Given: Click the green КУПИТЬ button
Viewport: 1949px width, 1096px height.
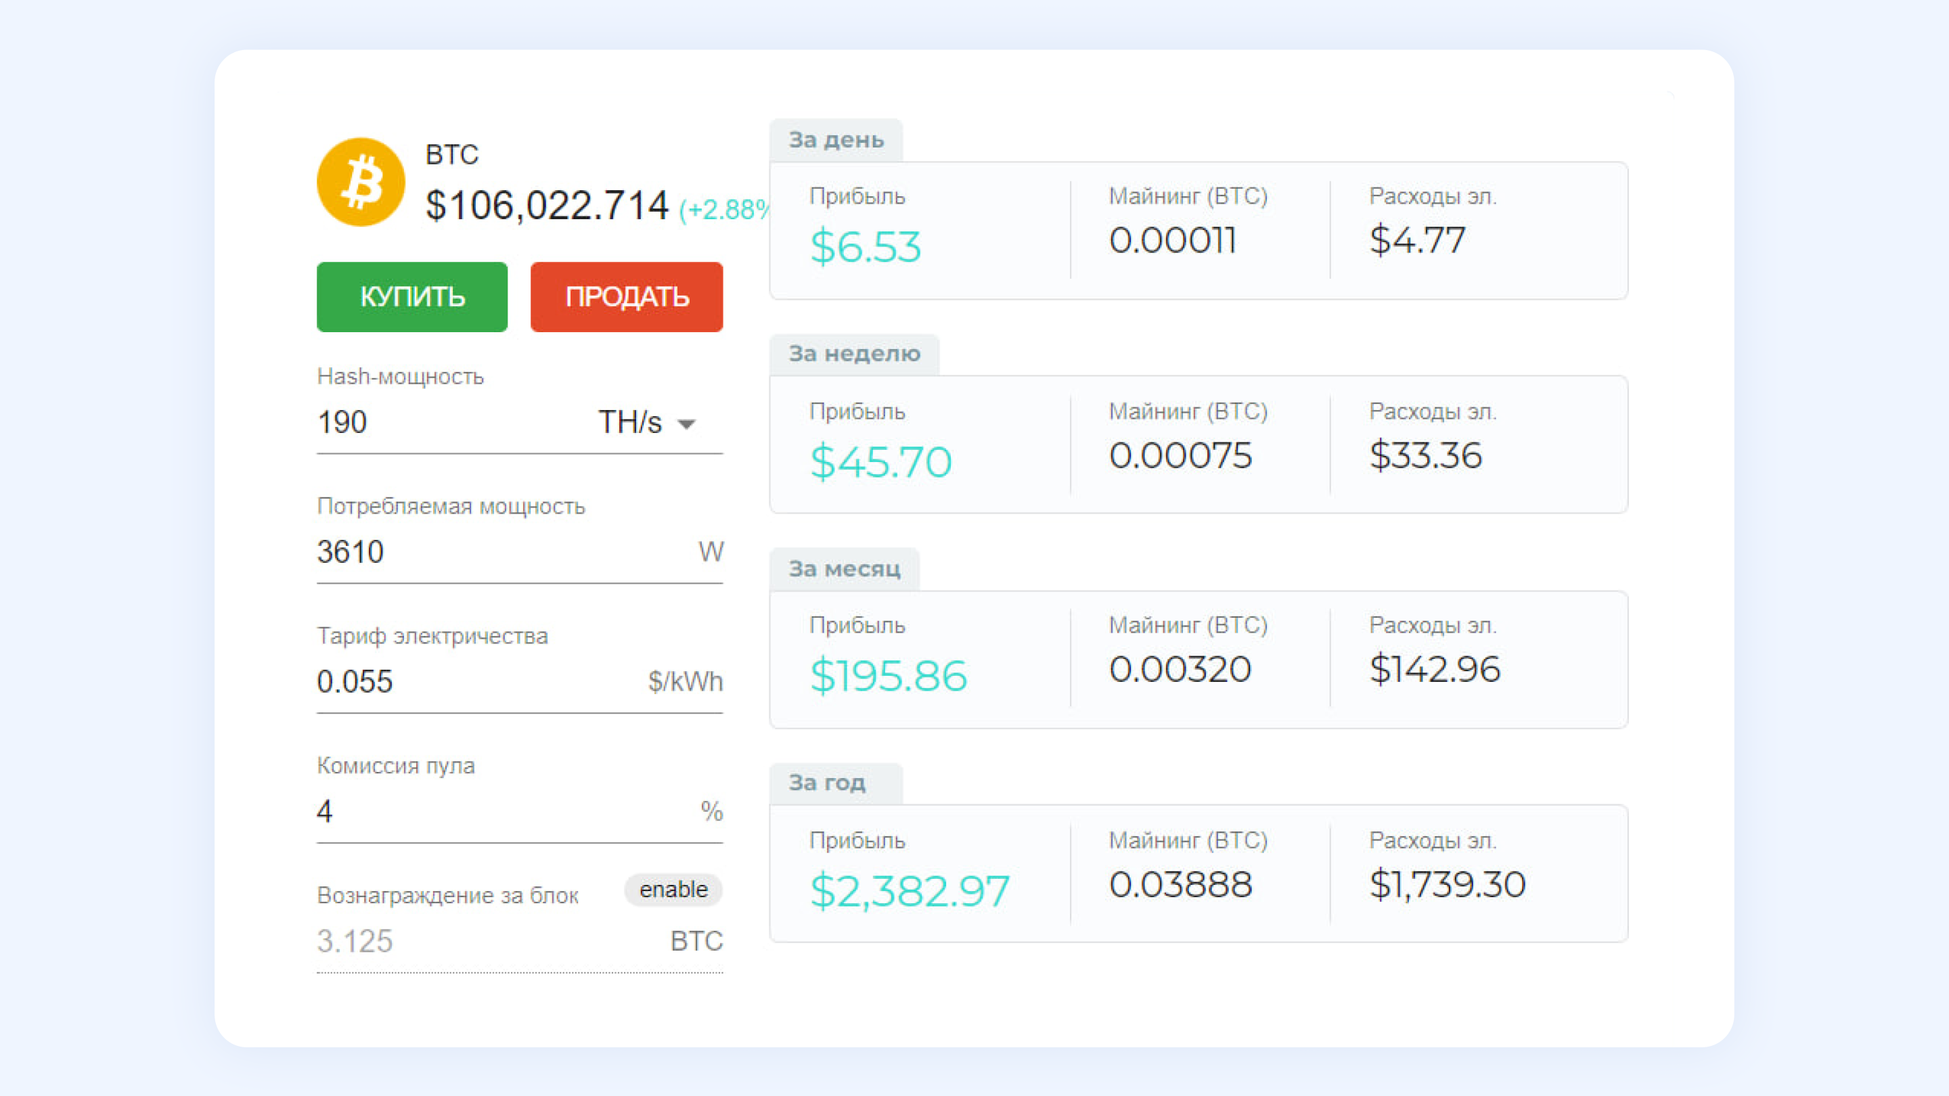Looking at the screenshot, I should point(411,296).
